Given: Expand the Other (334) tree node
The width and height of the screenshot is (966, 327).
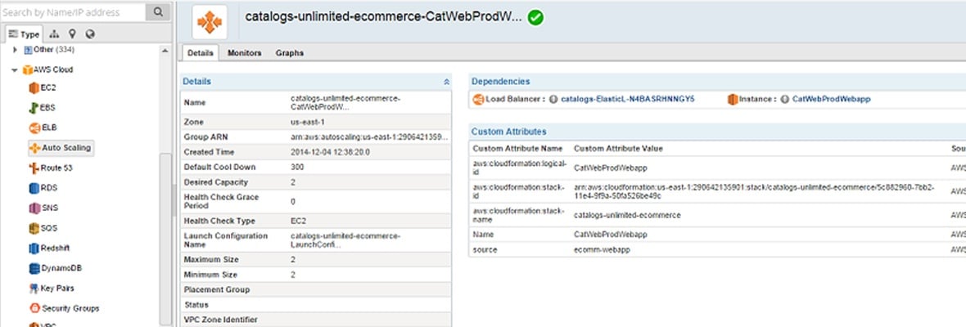Looking at the screenshot, I should coord(16,49).
